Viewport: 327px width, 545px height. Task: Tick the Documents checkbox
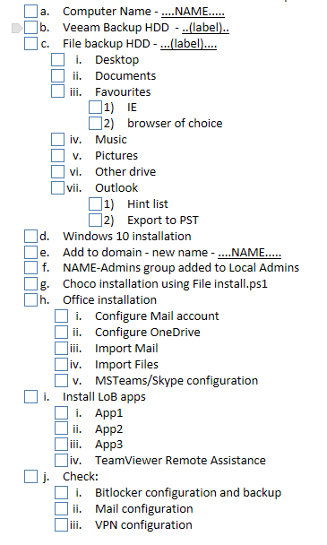[x=57, y=76]
